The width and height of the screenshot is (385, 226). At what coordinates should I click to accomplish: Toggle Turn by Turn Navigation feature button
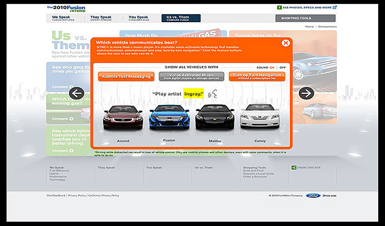tap(257, 76)
